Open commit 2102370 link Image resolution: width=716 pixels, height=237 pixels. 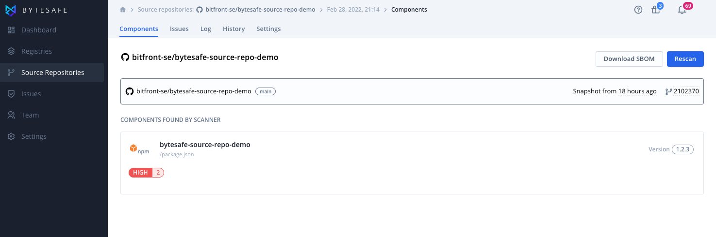click(x=682, y=91)
